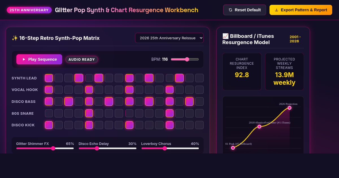Image resolution: width=339 pixels, height=178 pixels.
Task: Toggle Synth Lead step 2
Action: tap(59, 78)
